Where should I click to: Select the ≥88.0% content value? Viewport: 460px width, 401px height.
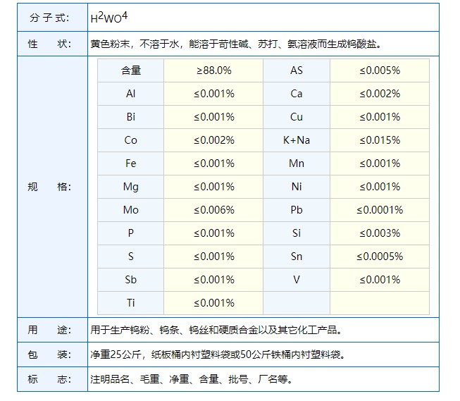(x=213, y=70)
